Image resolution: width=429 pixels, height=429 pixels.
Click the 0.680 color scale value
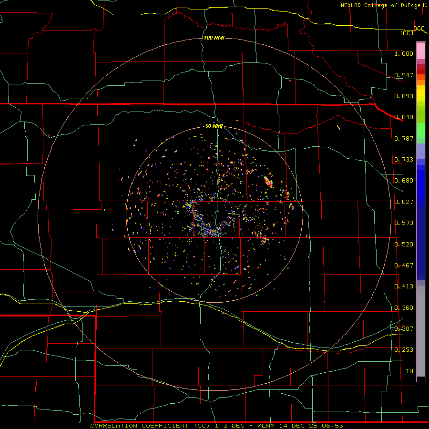click(x=404, y=181)
